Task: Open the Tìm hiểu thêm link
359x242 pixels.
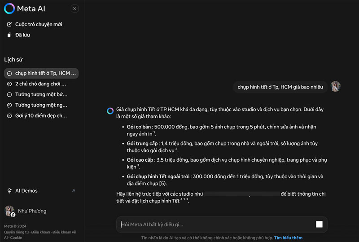Action: [288, 238]
